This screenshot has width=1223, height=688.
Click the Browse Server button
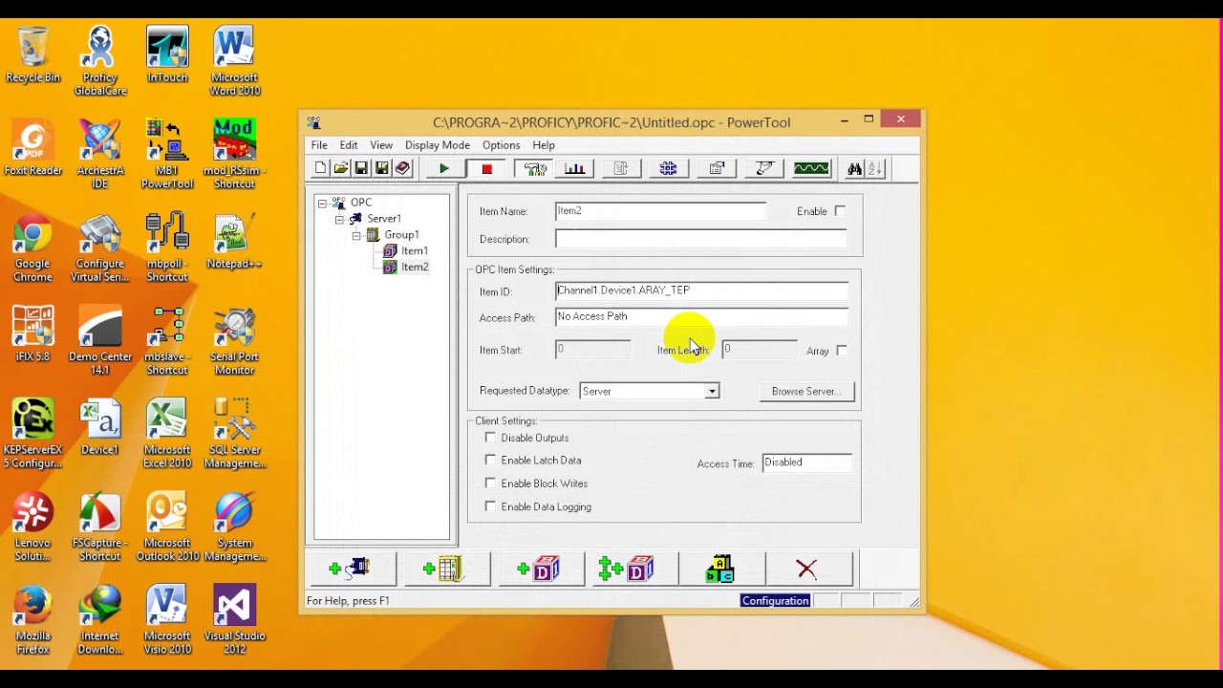point(806,391)
